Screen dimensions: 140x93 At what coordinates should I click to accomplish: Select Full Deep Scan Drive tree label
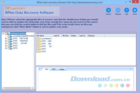18,33
